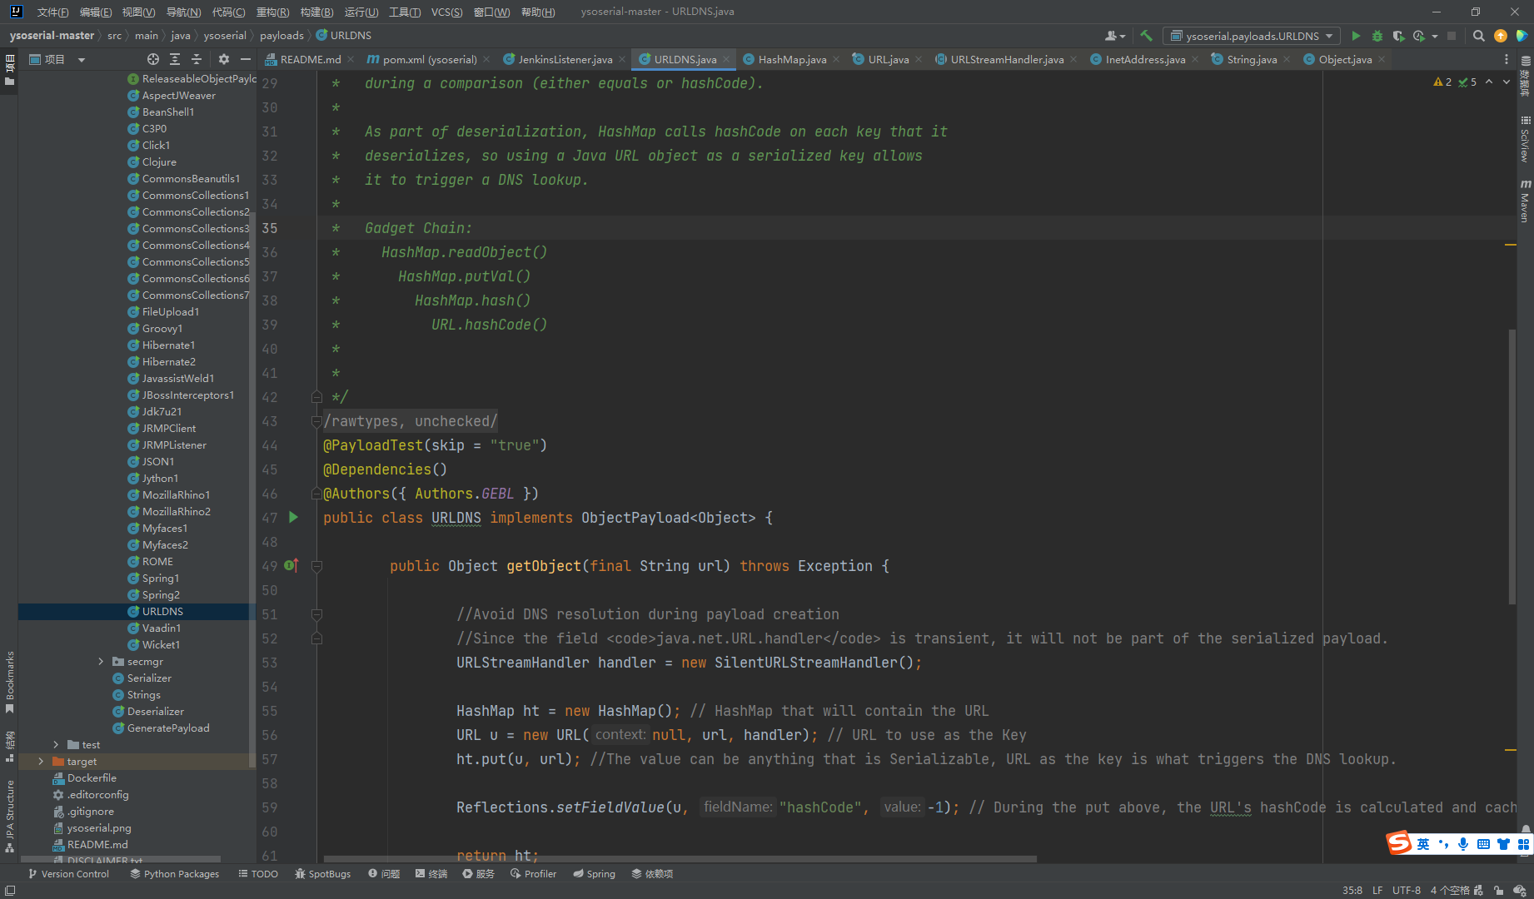
Task: Open the Database tool window icon
Action: [1526, 75]
